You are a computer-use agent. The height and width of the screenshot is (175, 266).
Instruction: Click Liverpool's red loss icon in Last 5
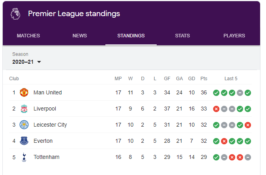tap(216, 109)
